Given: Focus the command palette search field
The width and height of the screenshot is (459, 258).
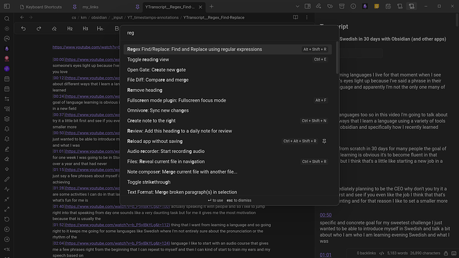Looking at the screenshot, I should [x=230, y=33].
